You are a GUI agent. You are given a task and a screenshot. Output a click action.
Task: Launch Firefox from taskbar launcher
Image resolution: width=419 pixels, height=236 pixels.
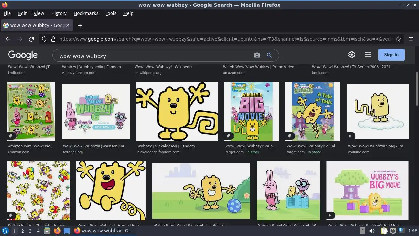[x=57, y=231]
